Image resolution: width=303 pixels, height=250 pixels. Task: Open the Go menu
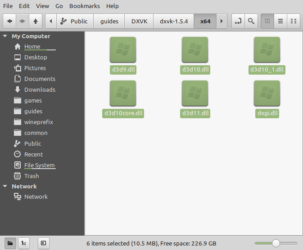(59, 6)
